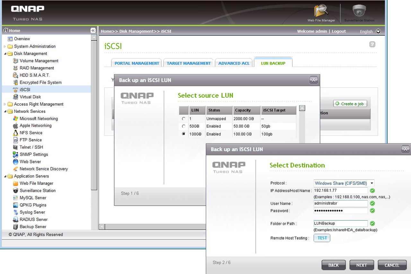Click HDD S.M.A.R.T. icon

[15, 75]
